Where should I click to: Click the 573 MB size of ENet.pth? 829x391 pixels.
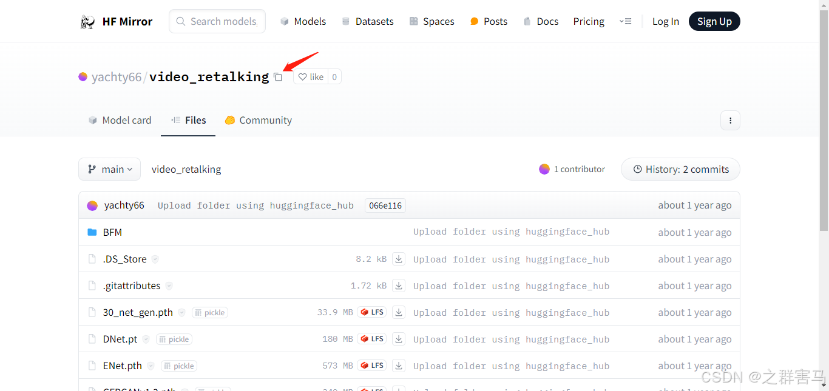[337, 366]
